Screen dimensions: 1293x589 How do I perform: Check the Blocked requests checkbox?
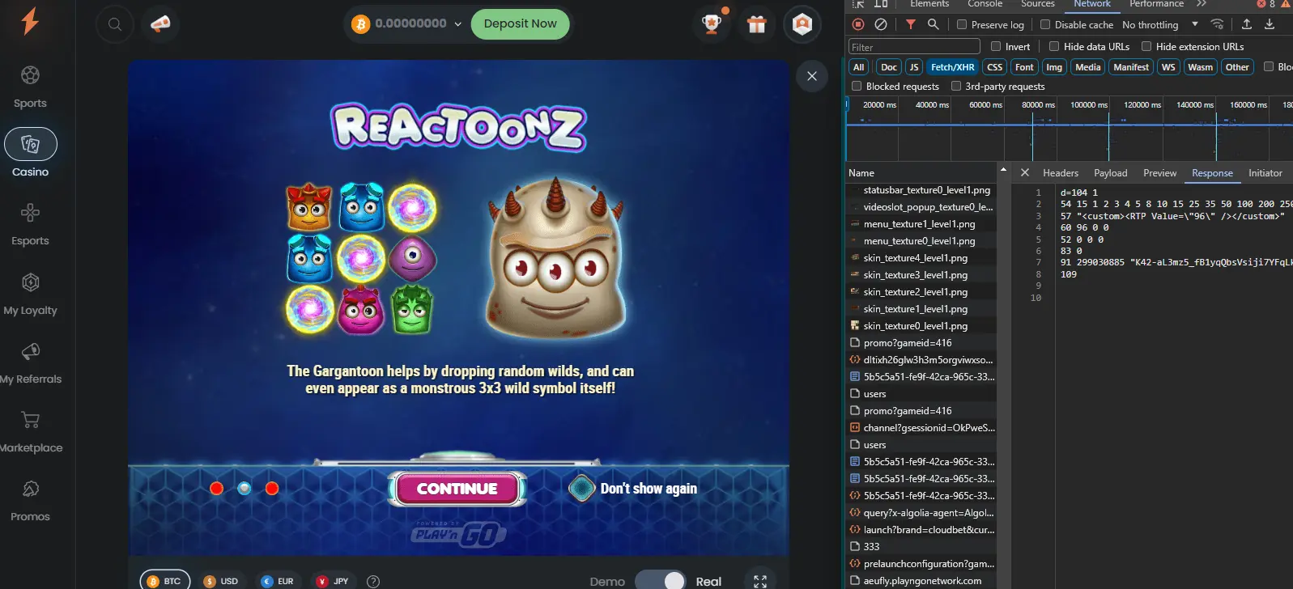(x=857, y=86)
